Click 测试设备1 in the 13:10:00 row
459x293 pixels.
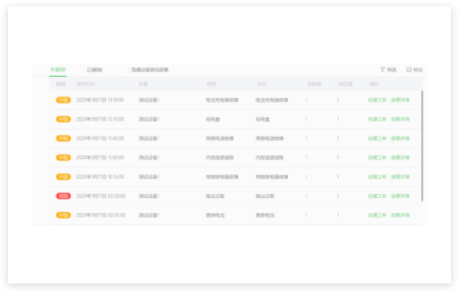(x=149, y=100)
